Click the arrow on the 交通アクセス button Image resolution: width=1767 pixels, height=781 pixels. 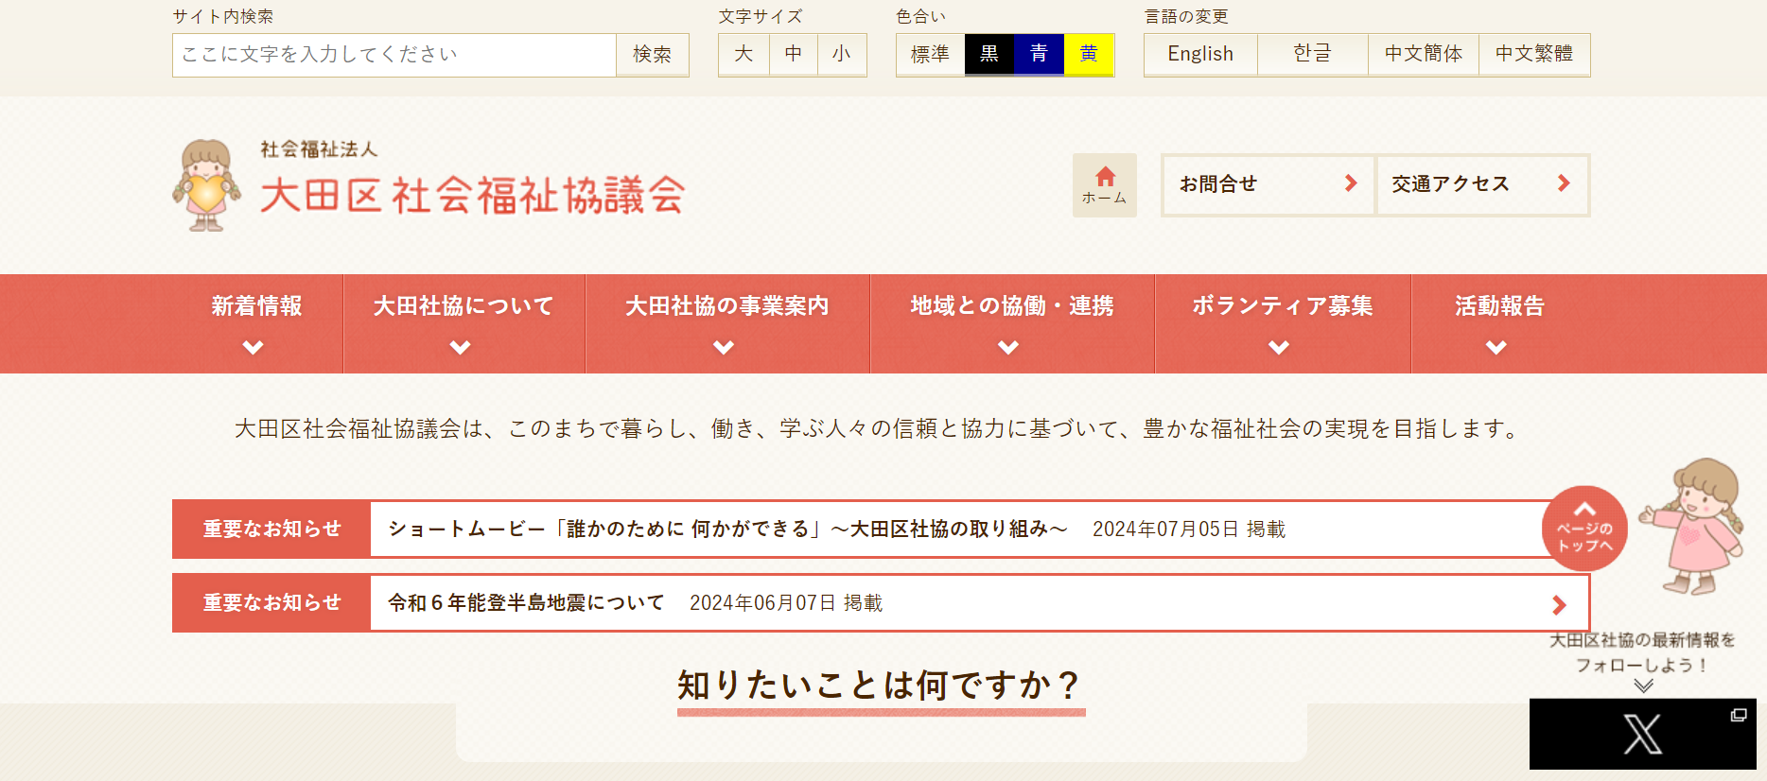(x=1564, y=183)
